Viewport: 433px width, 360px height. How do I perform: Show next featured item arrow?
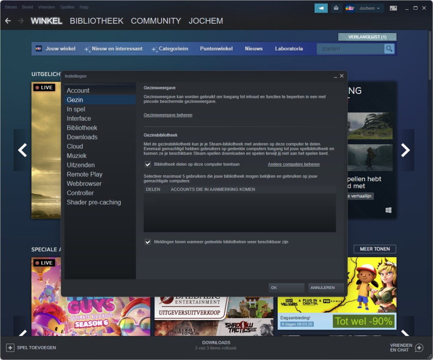(406, 150)
